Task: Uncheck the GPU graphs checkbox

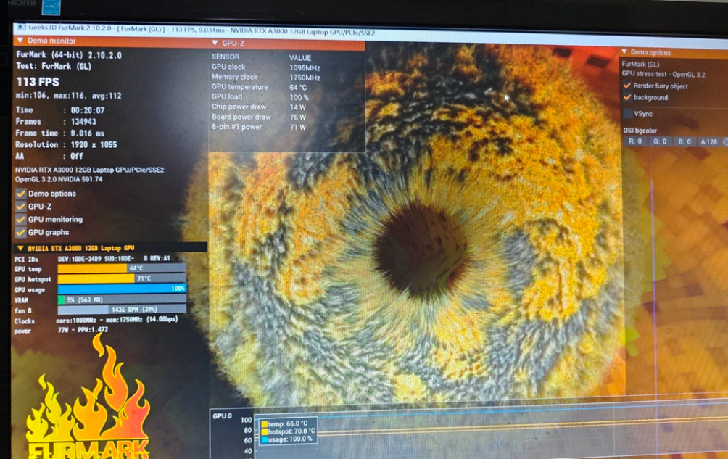Action: 20,232
